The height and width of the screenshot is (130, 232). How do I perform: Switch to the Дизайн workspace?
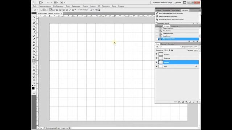pyautogui.click(x=178, y=3)
